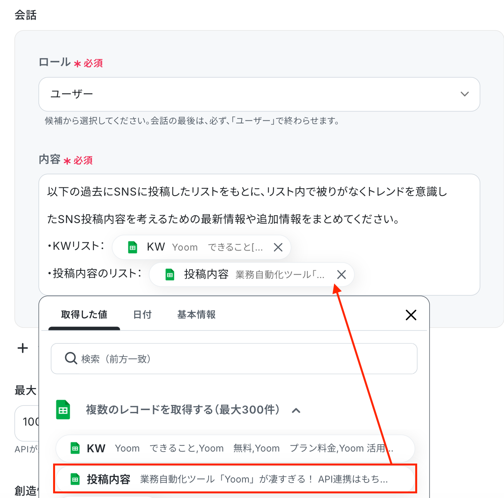The height and width of the screenshot is (498, 504).
Task: Insert the 投稿内容 value from the list
Action: [235, 479]
